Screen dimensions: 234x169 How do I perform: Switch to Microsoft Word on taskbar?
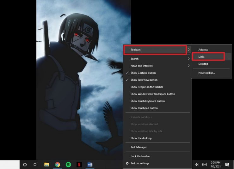click(x=90, y=165)
